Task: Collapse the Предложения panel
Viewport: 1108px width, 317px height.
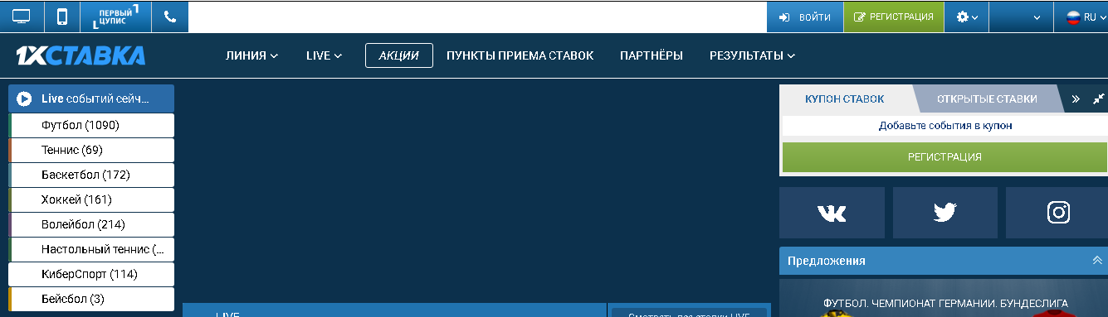Action: 1097,260
